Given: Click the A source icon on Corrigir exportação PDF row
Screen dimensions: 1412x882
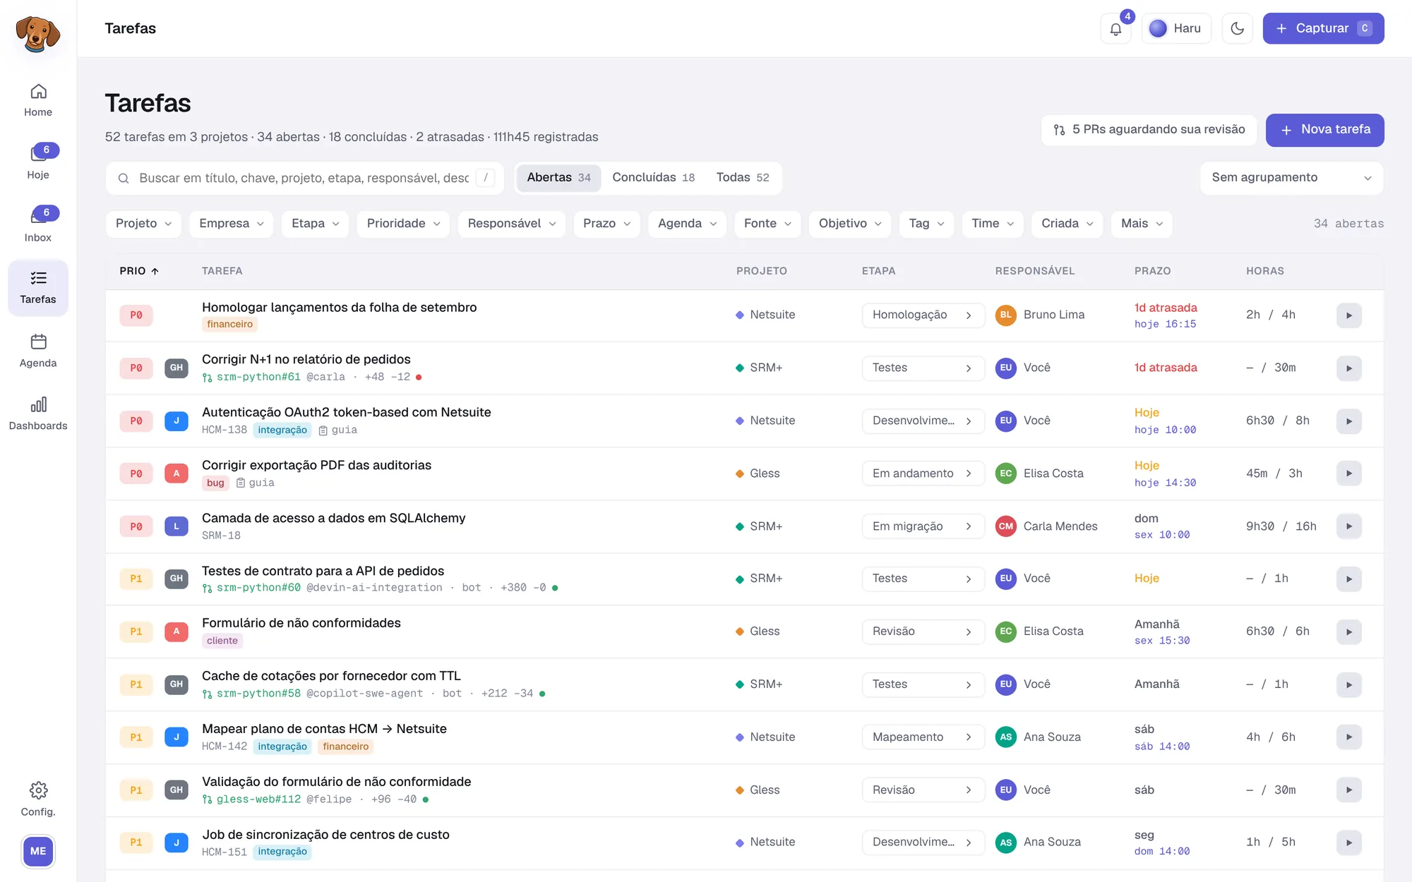Looking at the screenshot, I should [176, 473].
